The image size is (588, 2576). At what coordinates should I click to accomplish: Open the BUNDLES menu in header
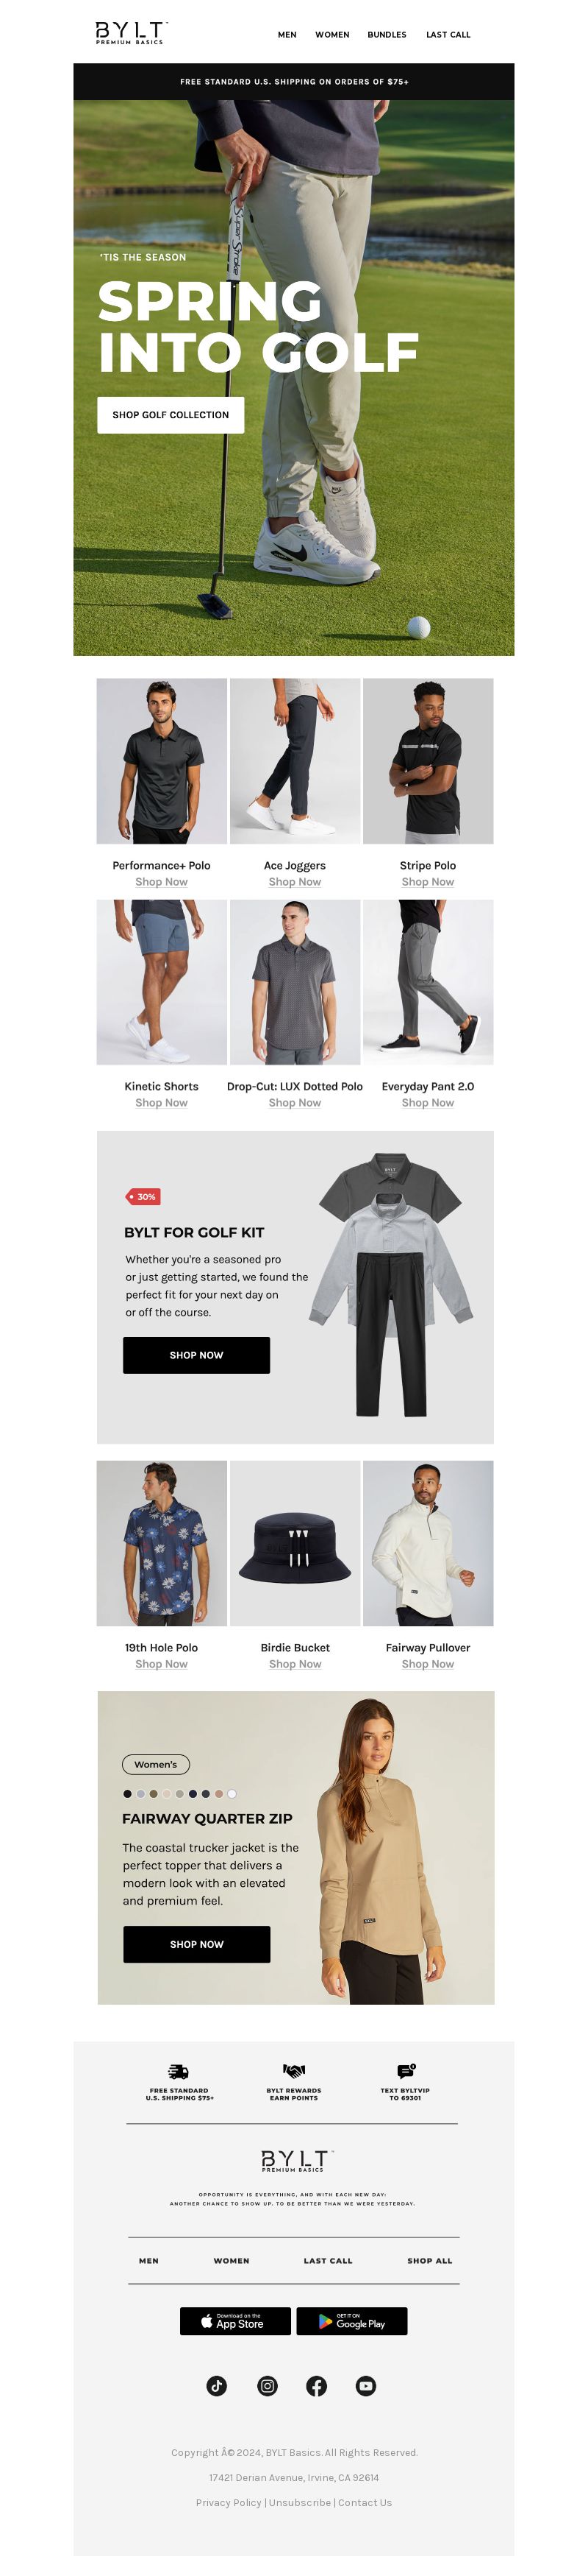coord(387,35)
